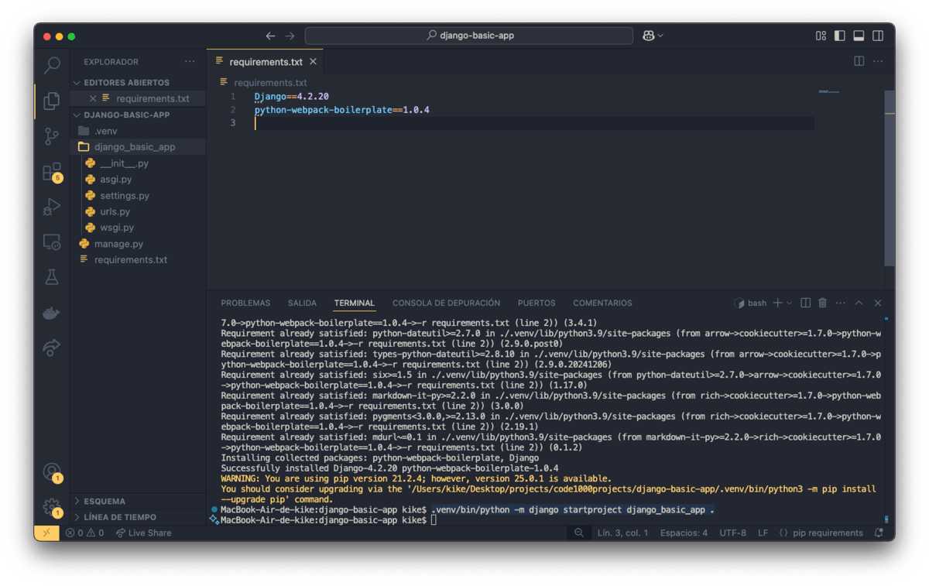Open requirements.txt in the project tree

coord(138,260)
